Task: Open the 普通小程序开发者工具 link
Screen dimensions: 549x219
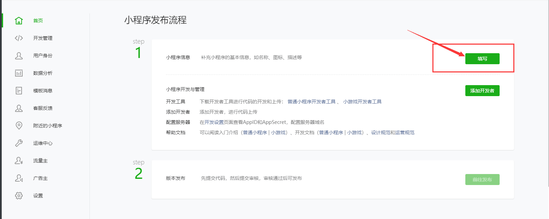Action: [311, 102]
